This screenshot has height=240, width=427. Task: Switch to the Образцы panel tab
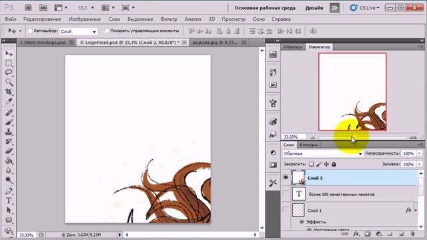click(x=293, y=47)
